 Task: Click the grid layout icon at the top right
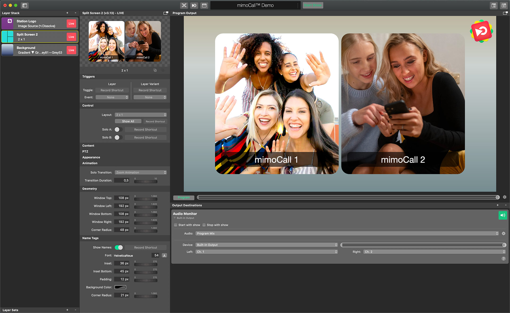click(503, 5)
